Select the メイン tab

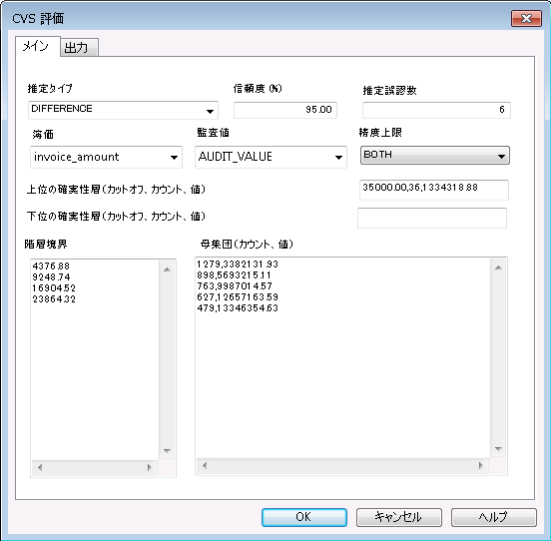click(x=37, y=46)
